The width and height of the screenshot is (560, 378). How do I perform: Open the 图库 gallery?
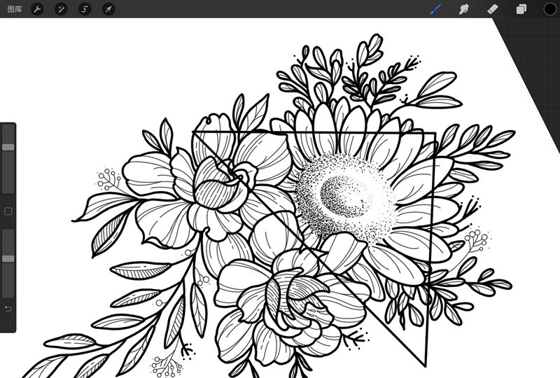14,9
